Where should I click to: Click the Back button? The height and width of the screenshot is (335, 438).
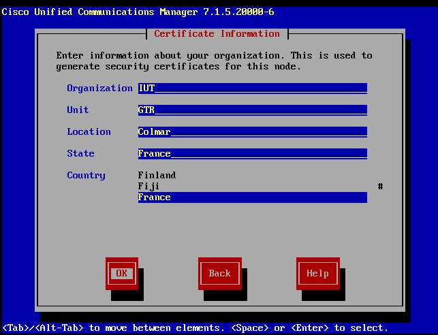click(x=220, y=274)
